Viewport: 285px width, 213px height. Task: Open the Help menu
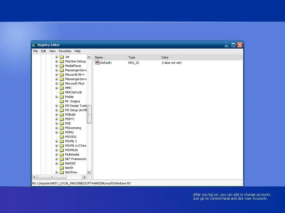77,51
